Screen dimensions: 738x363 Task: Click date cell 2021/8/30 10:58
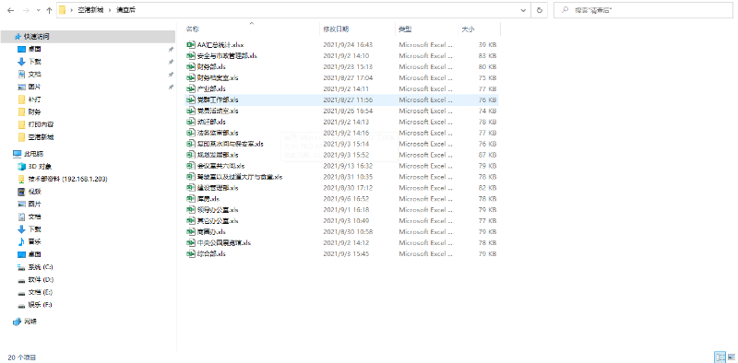click(348, 232)
